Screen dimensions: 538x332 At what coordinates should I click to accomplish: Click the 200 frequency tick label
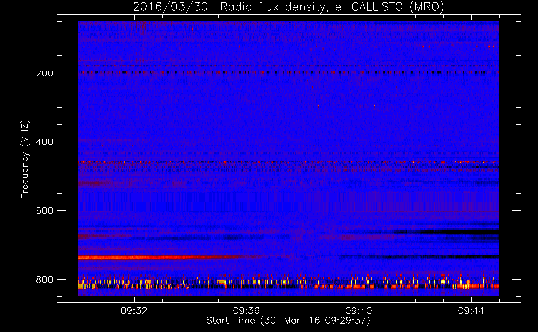45,73
